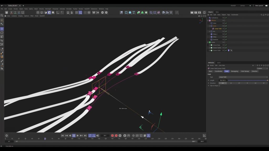269x151 pixels.
Task: Click the cube primitive icon in toolbar
Action: tap(130, 13)
